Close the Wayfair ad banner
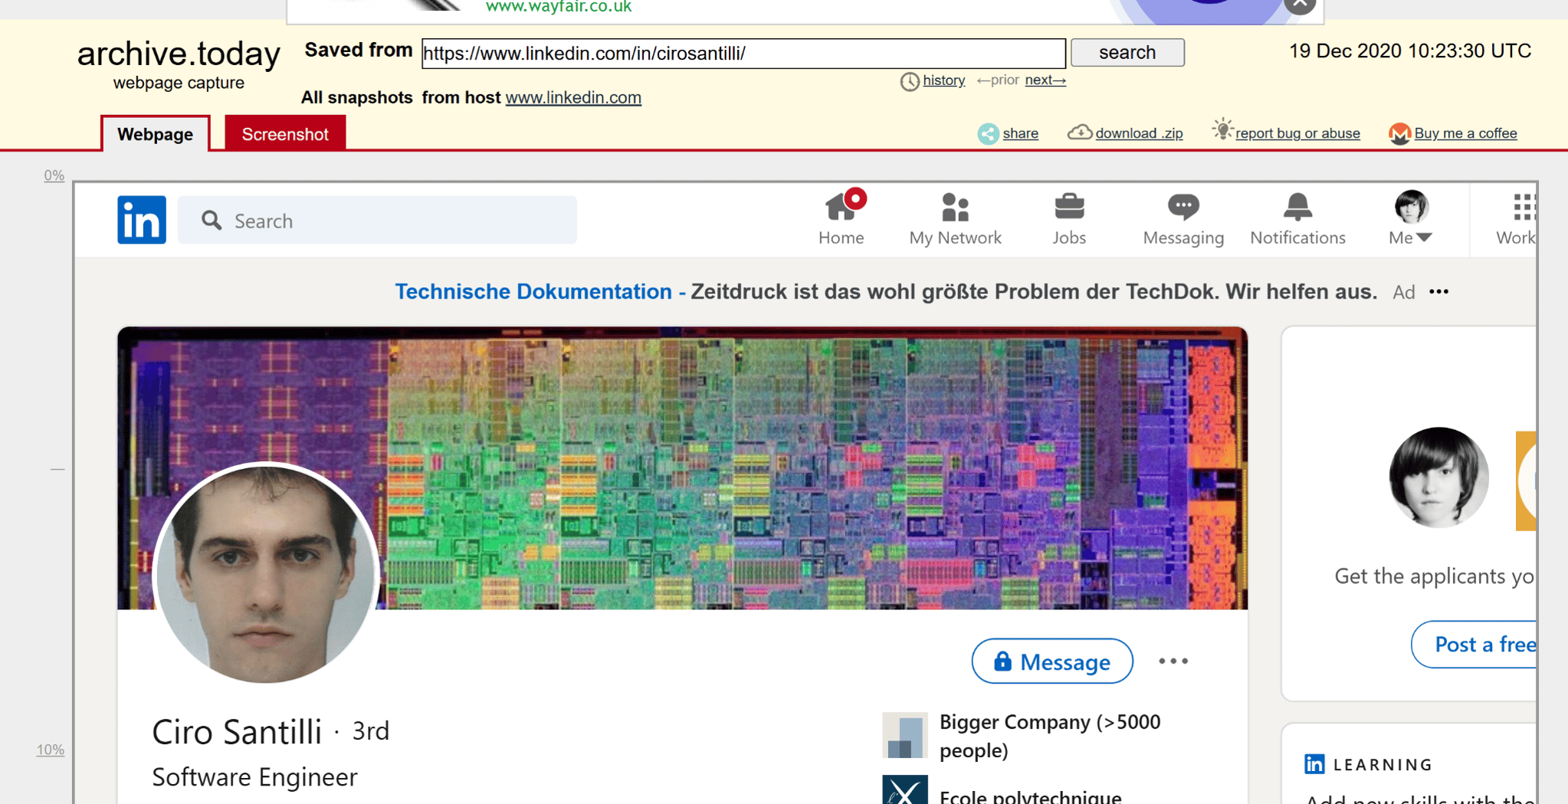This screenshot has width=1568, height=804. 1300,6
